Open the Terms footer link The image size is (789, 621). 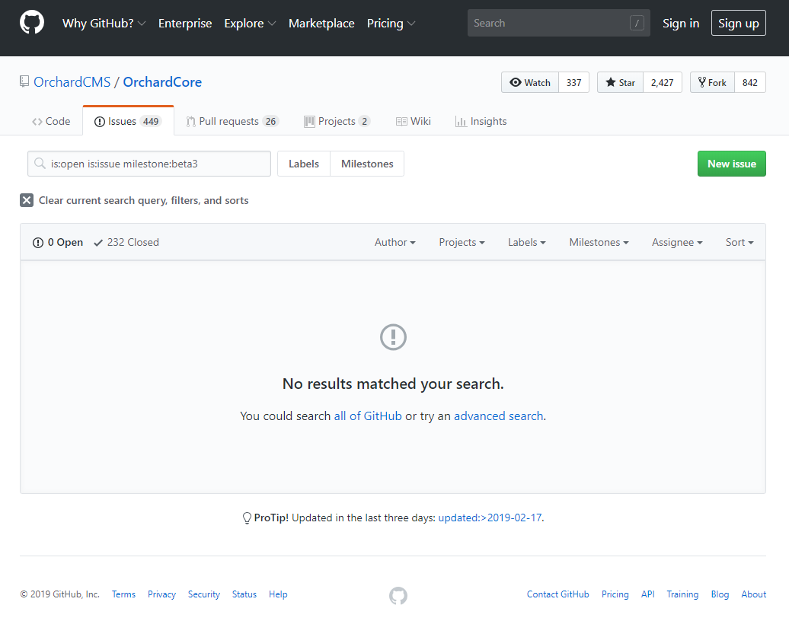tap(123, 594)
